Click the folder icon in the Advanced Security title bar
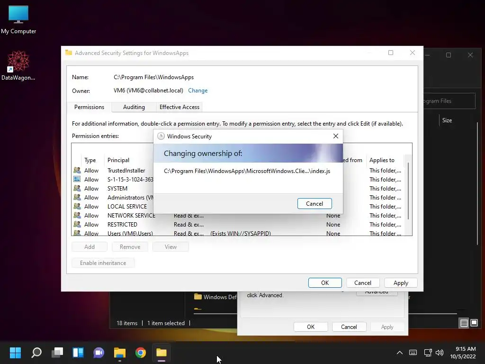The width and height of the screenshot is (485, 364). [69, 53]
